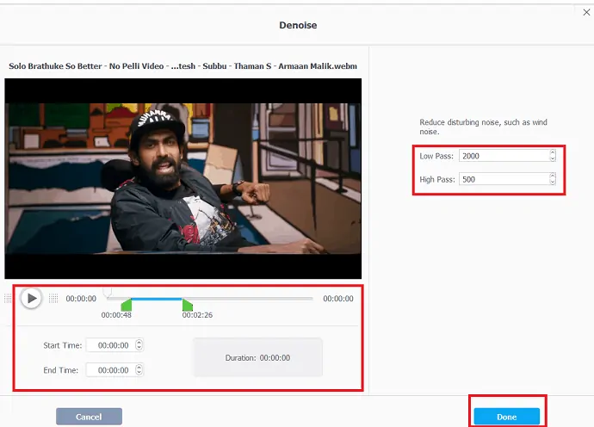Decrease End Time with the down arrow
594x427 pixels.
tap(139, 373)
